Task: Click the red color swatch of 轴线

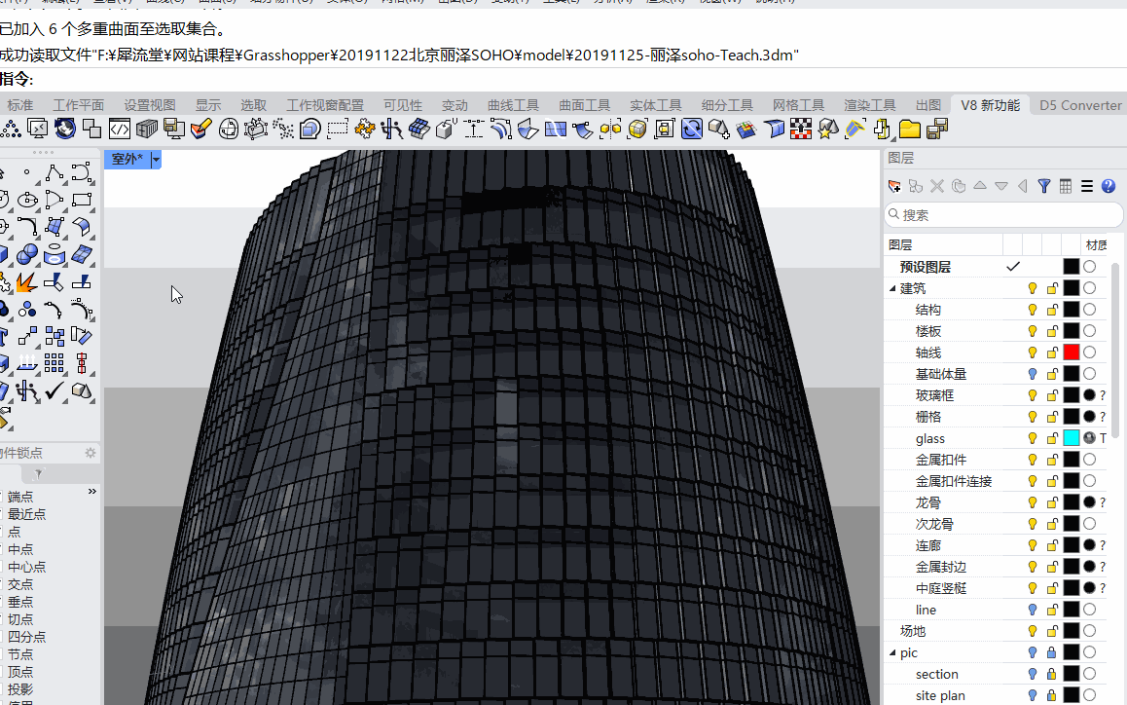Action: coord(1072,352)
